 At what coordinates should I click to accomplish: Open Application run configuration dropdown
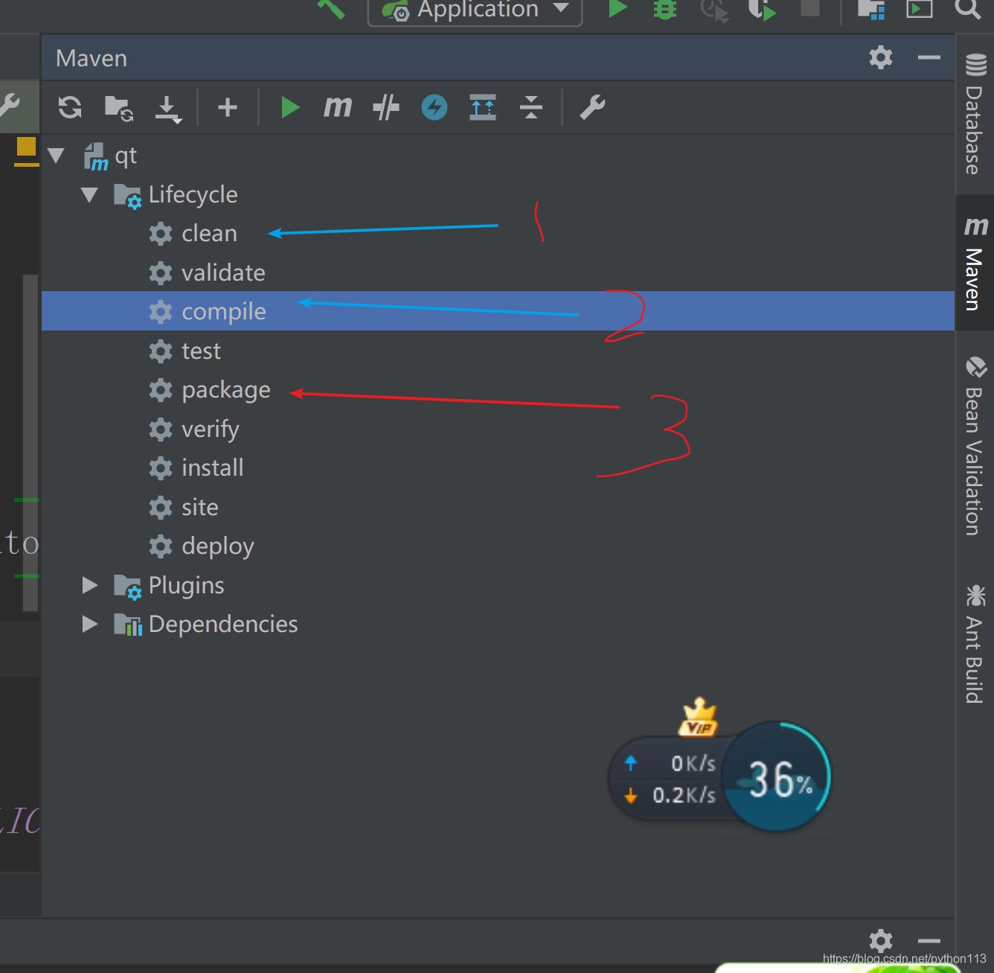[x=475, y=10]
